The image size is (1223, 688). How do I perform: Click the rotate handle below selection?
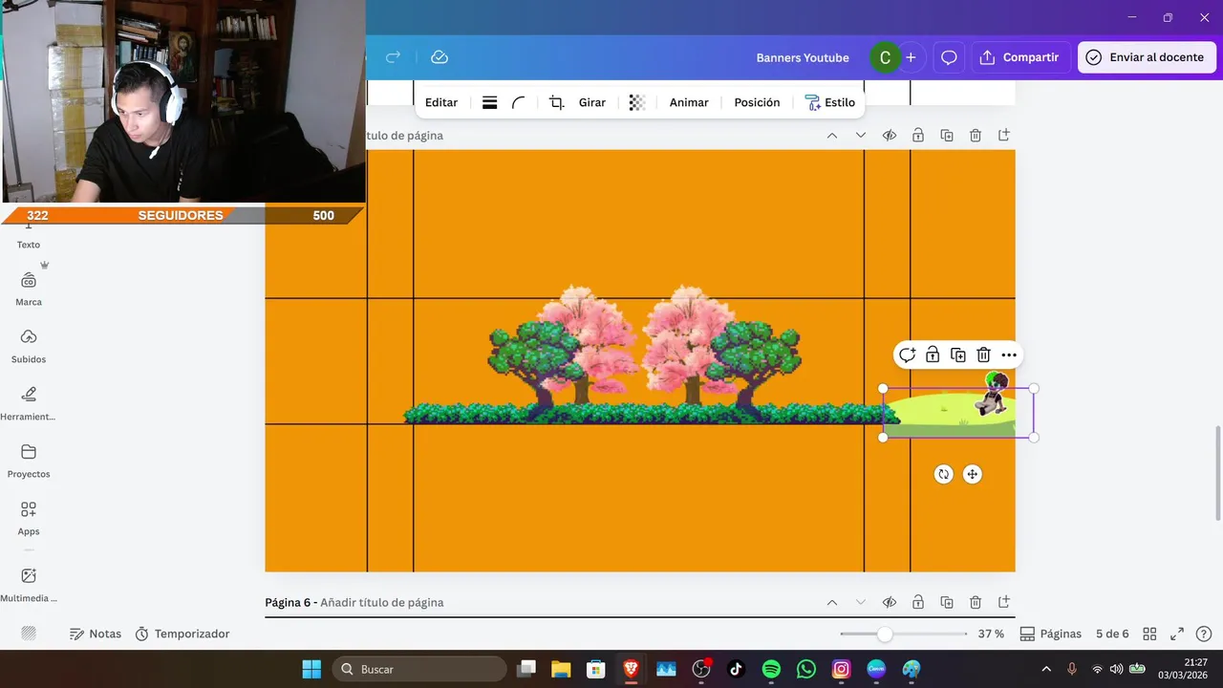(x=944, y=474)
